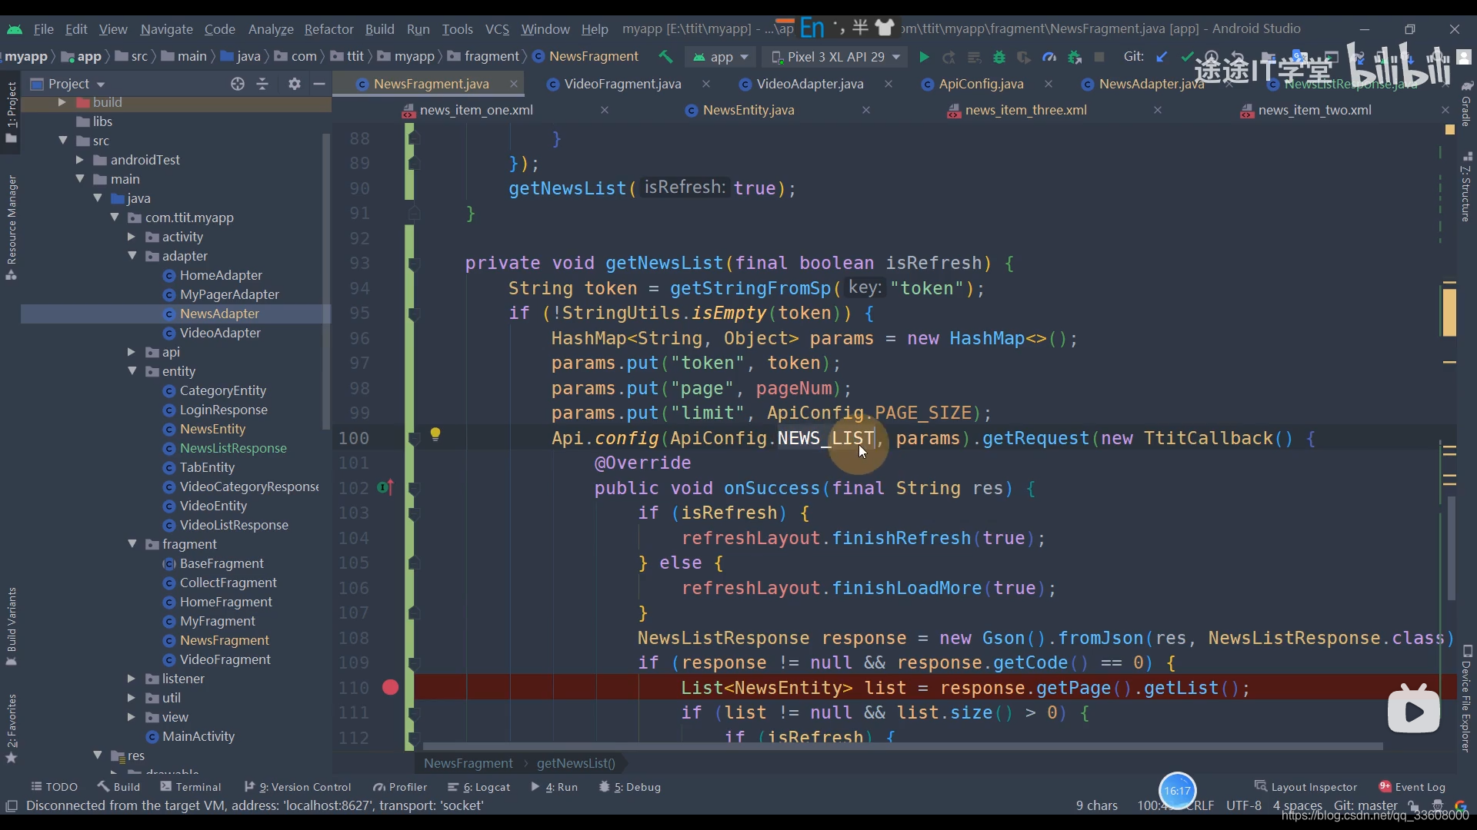Expand the androidTest folder

pyautogui.click(x=79, y=160)
